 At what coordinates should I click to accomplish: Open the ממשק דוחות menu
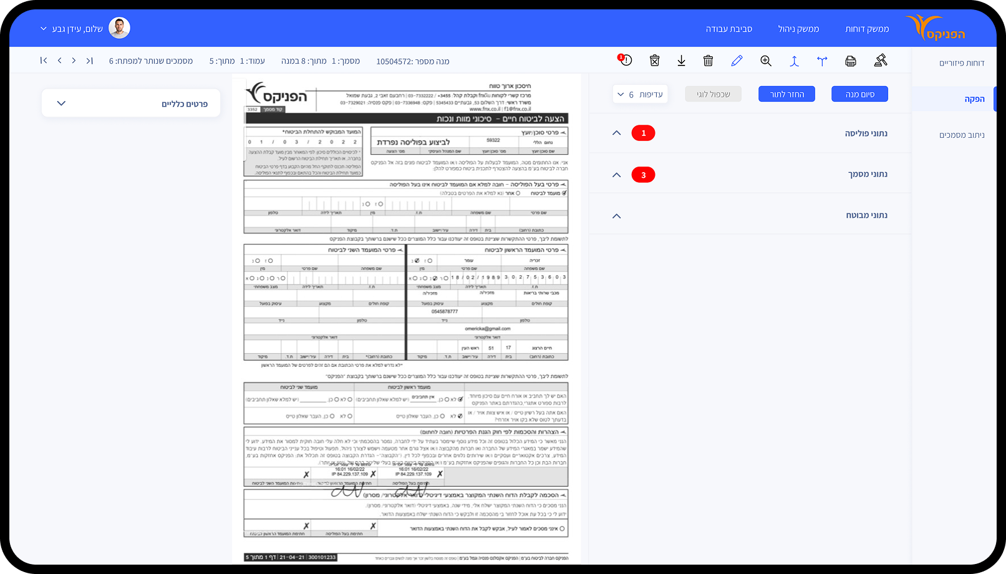point(866,29)
